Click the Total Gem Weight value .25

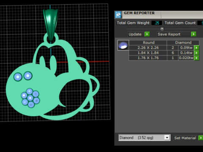[156, 23]
